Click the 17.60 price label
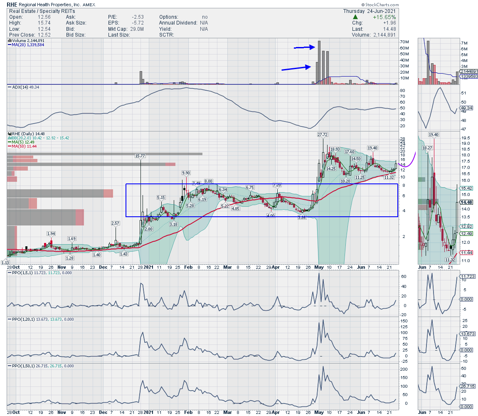The width and height of the screenshot is (478, 416). point(350,152)
